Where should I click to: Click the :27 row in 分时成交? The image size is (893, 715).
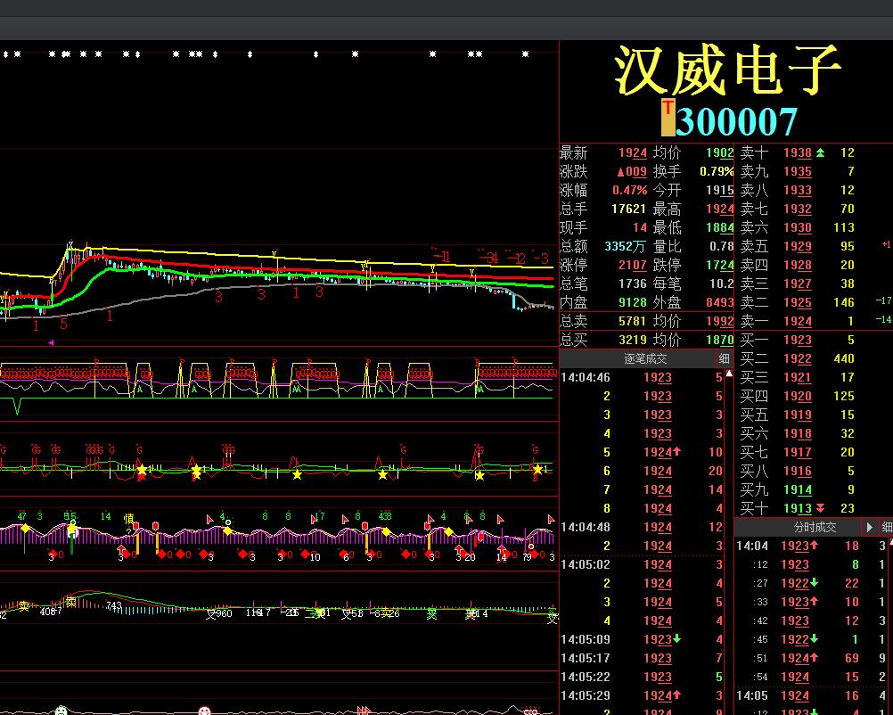pyautogui.click(x=812, y=583)
